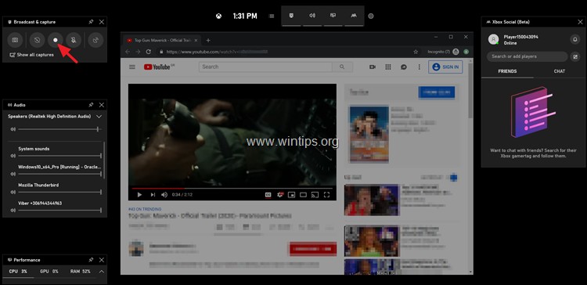Close the Audio widget

[102, 105]
